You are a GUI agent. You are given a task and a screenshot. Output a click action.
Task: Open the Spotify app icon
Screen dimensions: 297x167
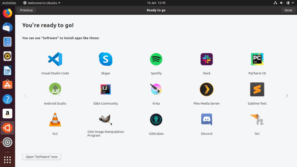pyautogui.click(x=156, y=59)
